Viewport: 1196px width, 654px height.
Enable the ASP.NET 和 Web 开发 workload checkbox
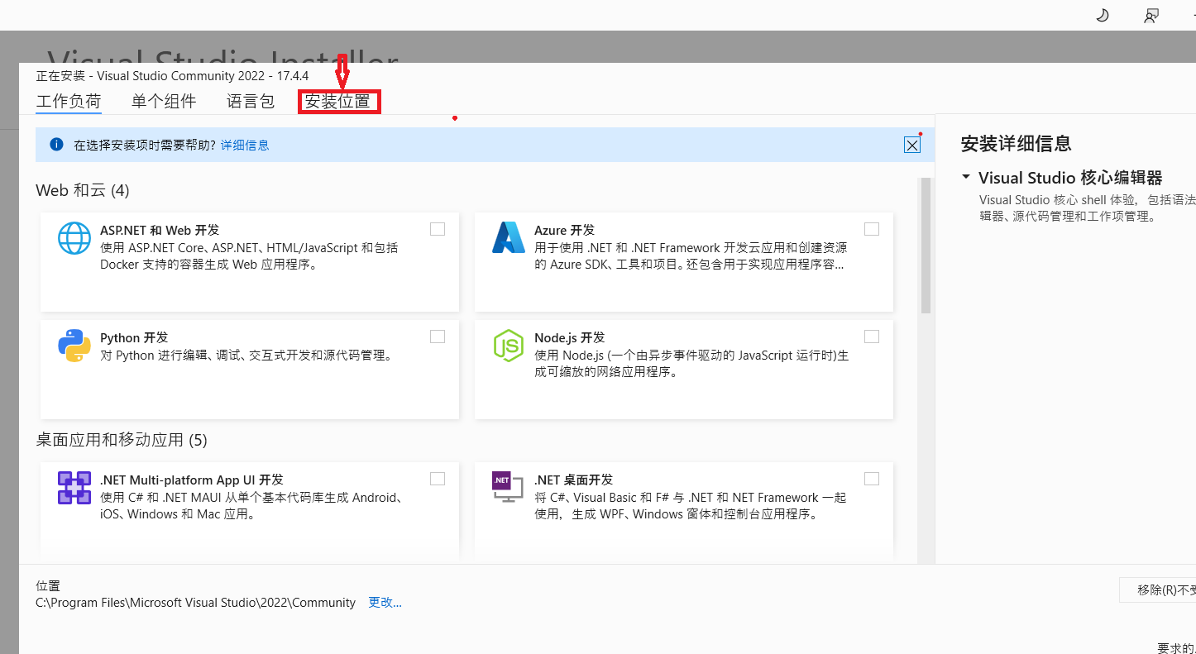438,229
